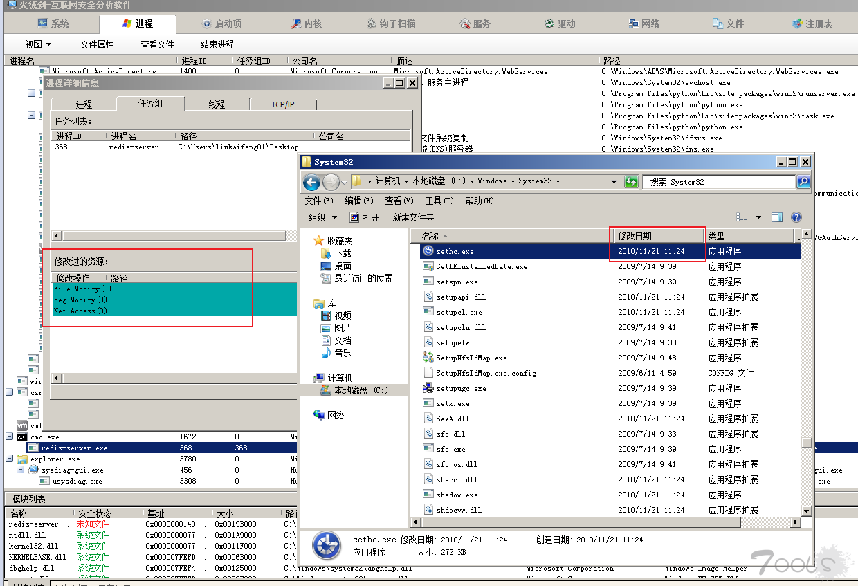Click the 结束进程 button
The image size is (858, 586).
click(217, 44)
